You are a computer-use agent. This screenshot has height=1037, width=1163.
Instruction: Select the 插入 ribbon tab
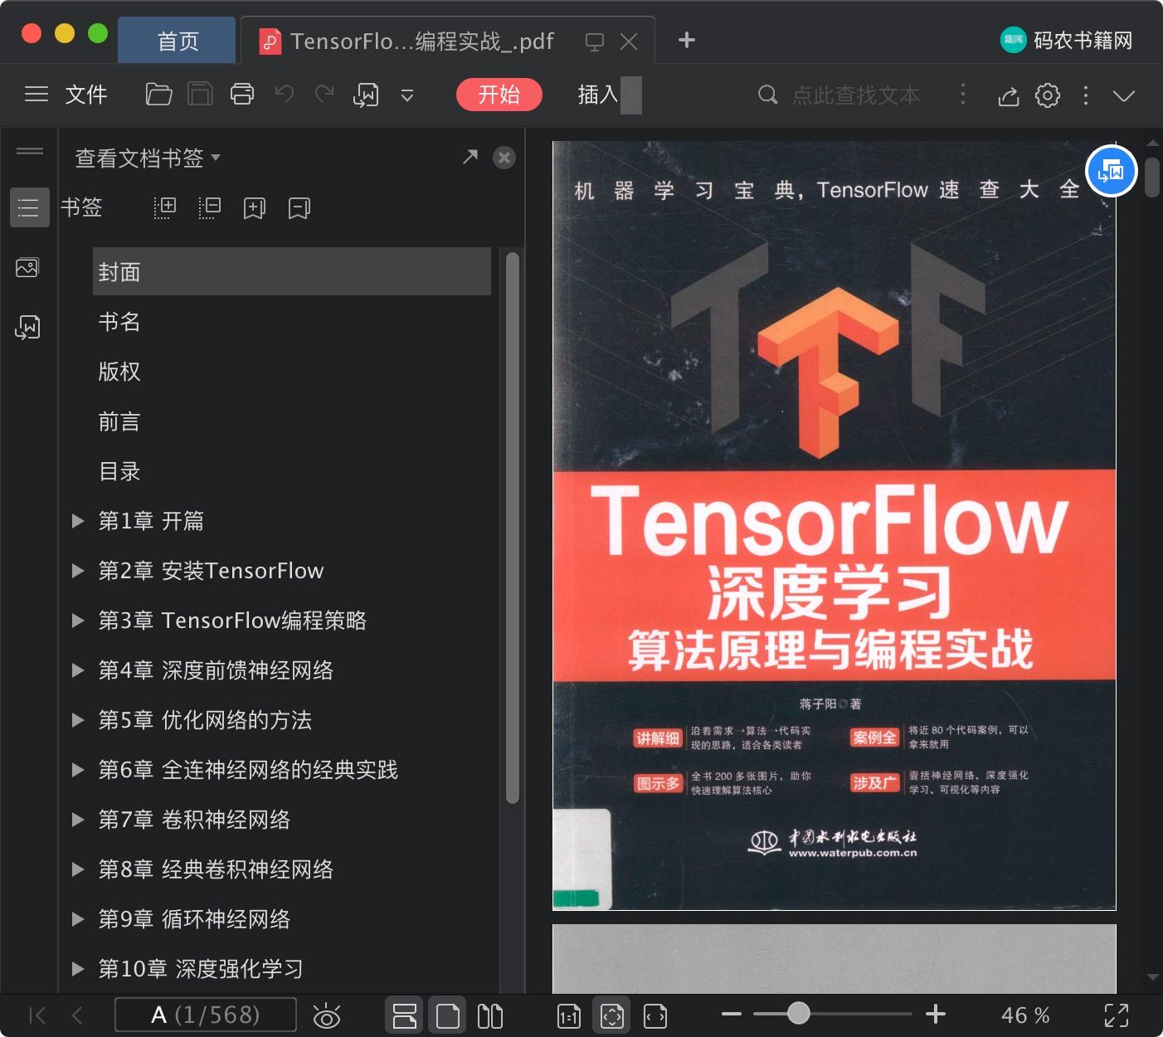coord(598,95)
